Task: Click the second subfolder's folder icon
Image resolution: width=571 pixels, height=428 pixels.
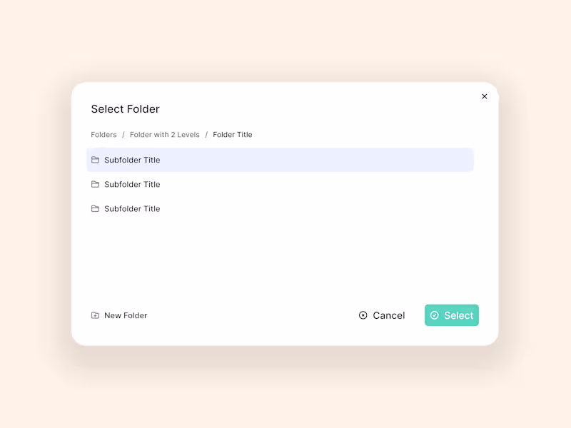Action: coord(95,184)
